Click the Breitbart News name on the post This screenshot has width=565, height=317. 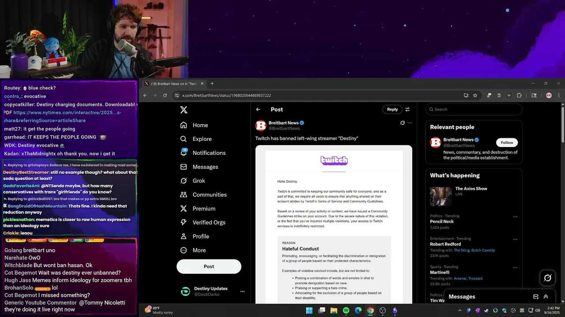point(283,123)
